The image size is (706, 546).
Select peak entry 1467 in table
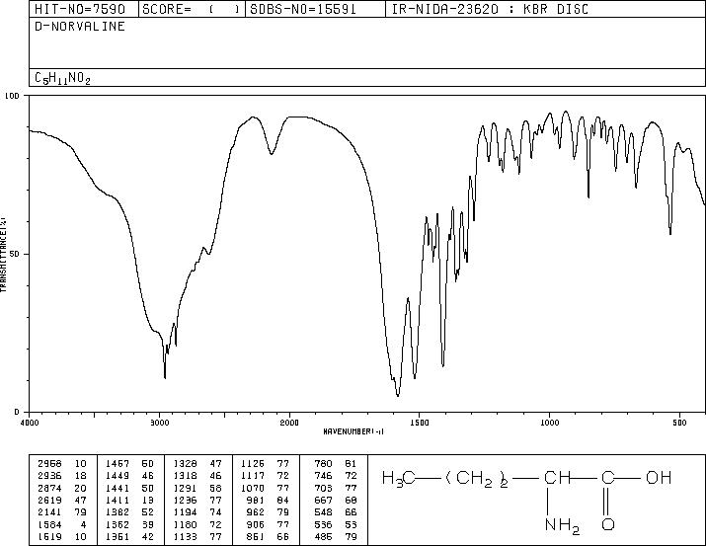pyautogui.click(x=129, y=463)
